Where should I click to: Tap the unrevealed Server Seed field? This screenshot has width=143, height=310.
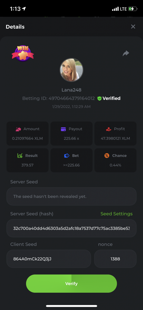click(x=71, y=196)
